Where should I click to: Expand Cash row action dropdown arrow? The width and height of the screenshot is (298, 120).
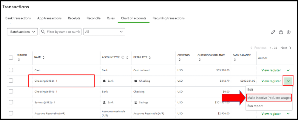(x=288, y=70)
